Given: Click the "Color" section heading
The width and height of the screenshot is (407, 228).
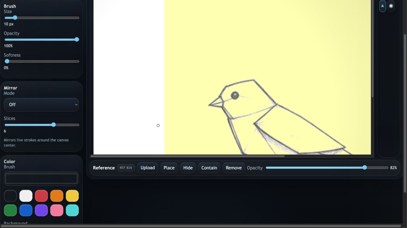Looking at the screenshot, I should [x=10, y=162].
